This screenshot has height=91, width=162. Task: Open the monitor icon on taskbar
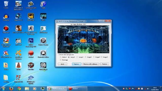click(43, 89)
